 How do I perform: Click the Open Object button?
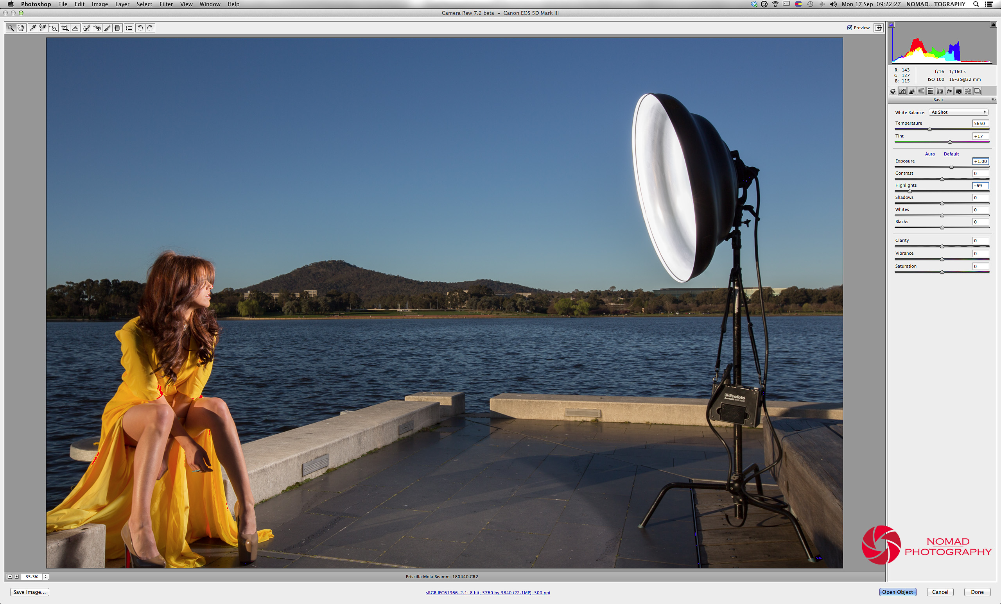[897, 592]
